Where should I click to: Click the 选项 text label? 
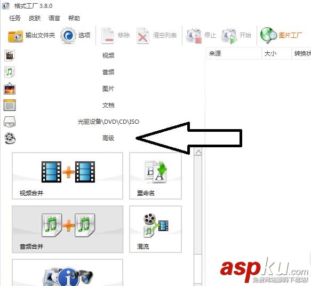pos(84,35)
